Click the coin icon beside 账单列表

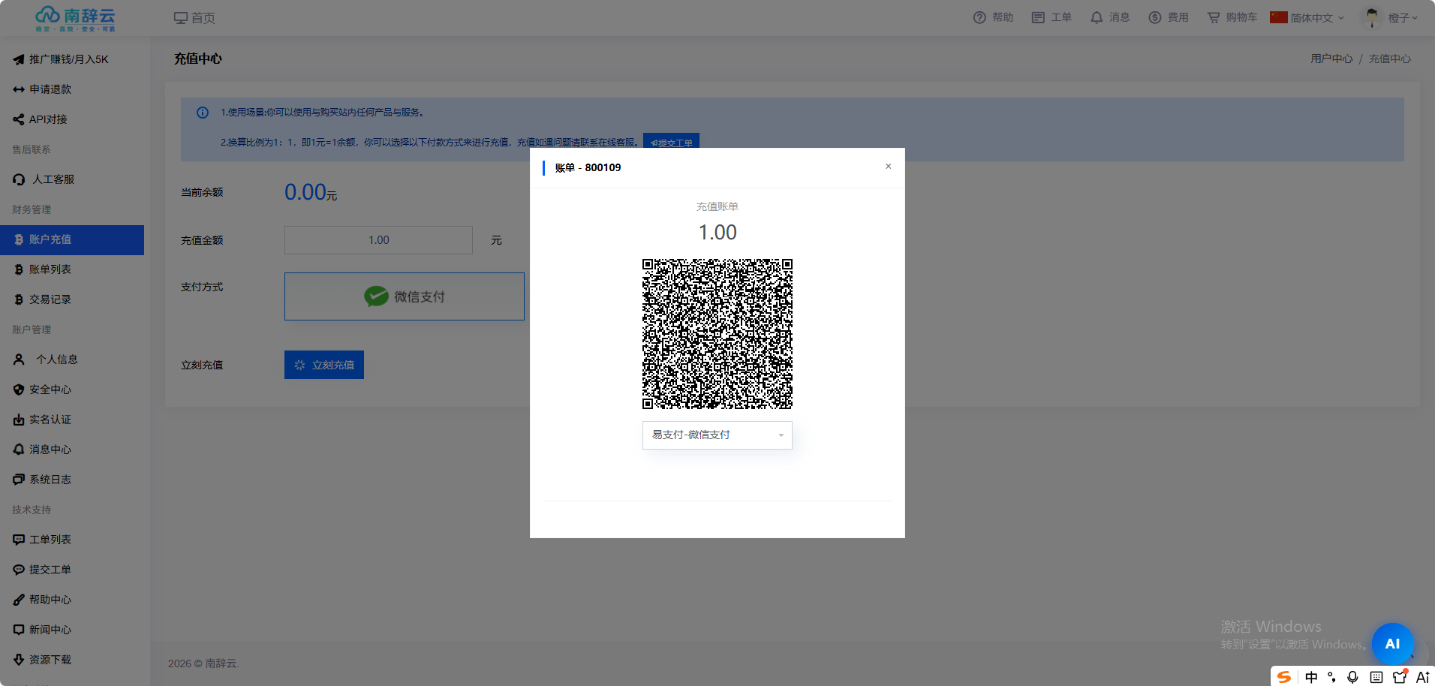[19, 269]
